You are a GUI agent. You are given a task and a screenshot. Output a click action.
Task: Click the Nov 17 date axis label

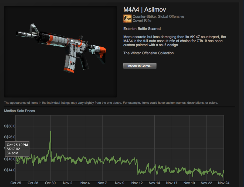click(x=172, y=183)
